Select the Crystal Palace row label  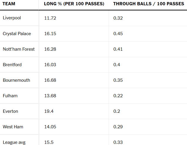pos(17,34)
